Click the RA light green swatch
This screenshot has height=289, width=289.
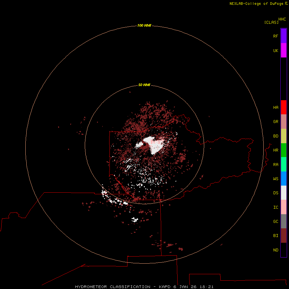point(284,164)
